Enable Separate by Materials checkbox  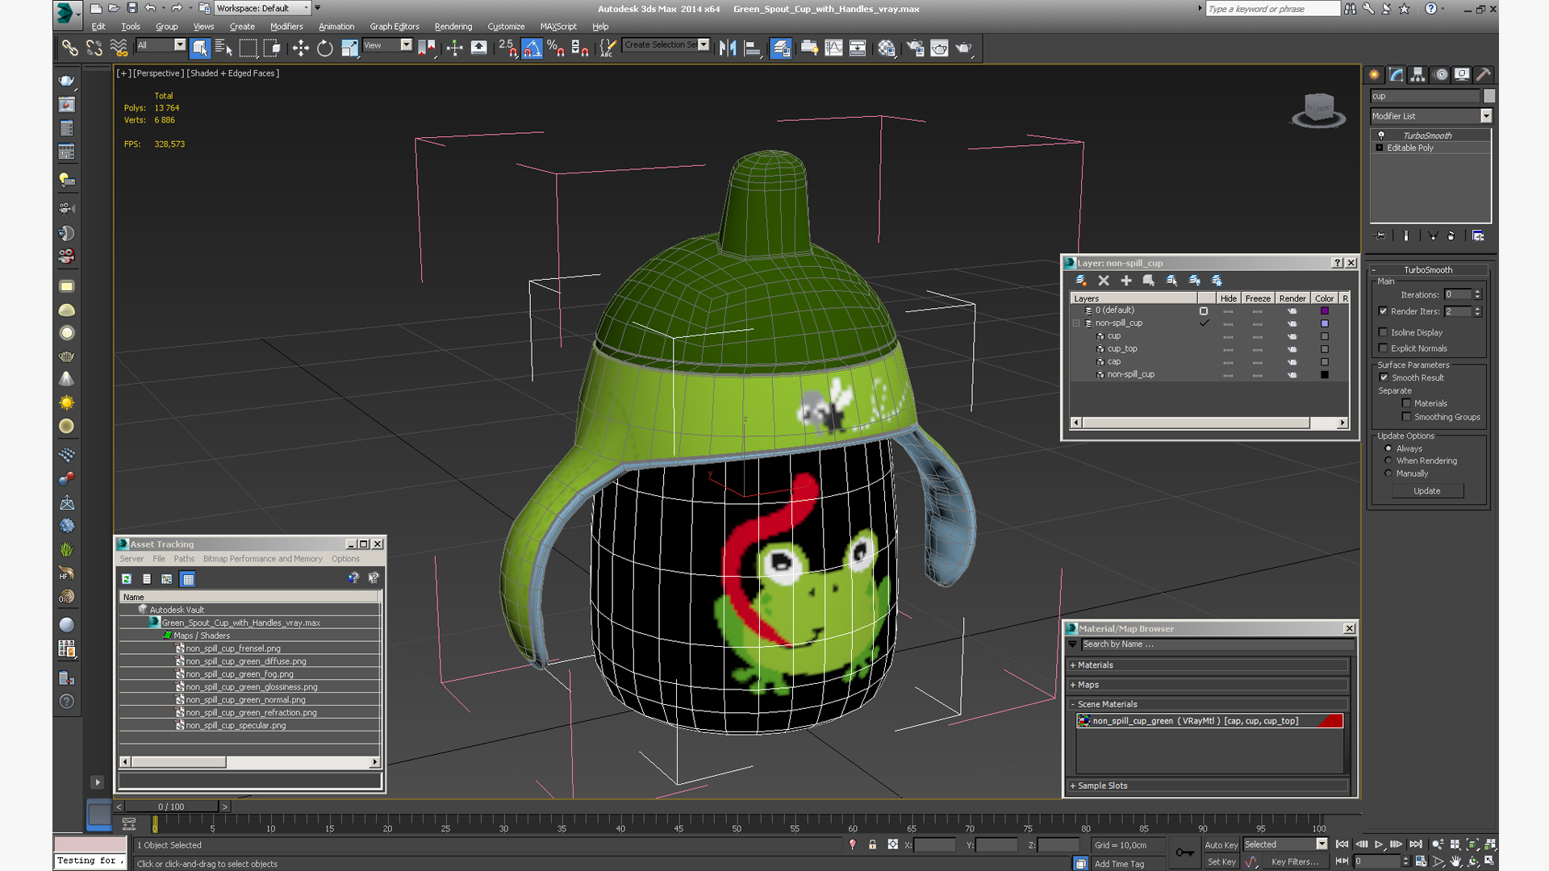pyautogui.click(x=1407, y=403)
